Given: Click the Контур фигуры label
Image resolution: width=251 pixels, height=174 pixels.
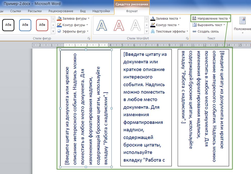Looking at the screenshot, I should pos(74,25).
